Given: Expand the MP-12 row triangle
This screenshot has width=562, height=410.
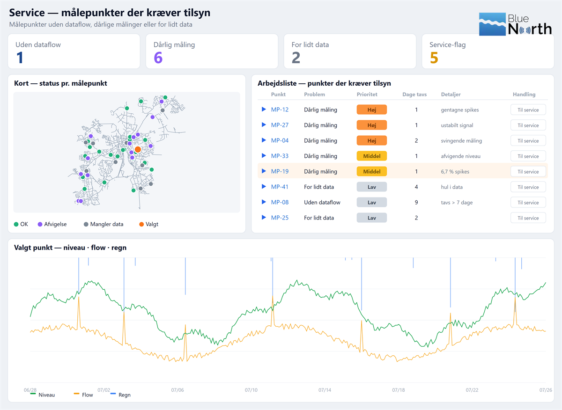Looking at the screenshot, I should [x=264, y=110].
